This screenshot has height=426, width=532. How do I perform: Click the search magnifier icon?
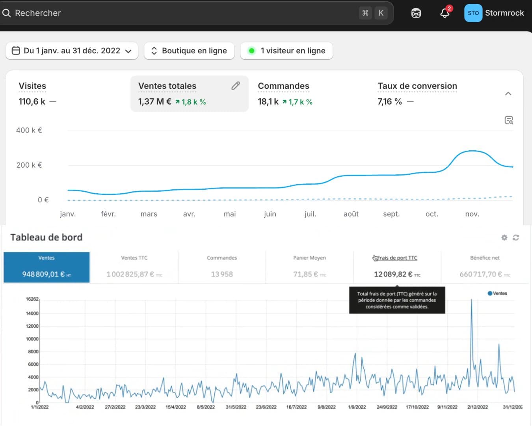click(6, 13)
